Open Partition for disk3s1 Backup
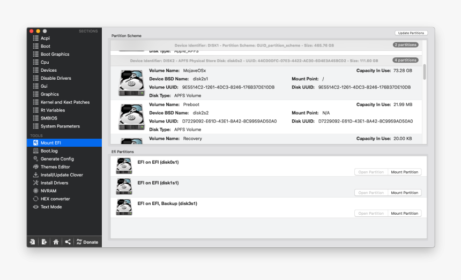Screen dimensions: 461x280 [x=371, y=214]
